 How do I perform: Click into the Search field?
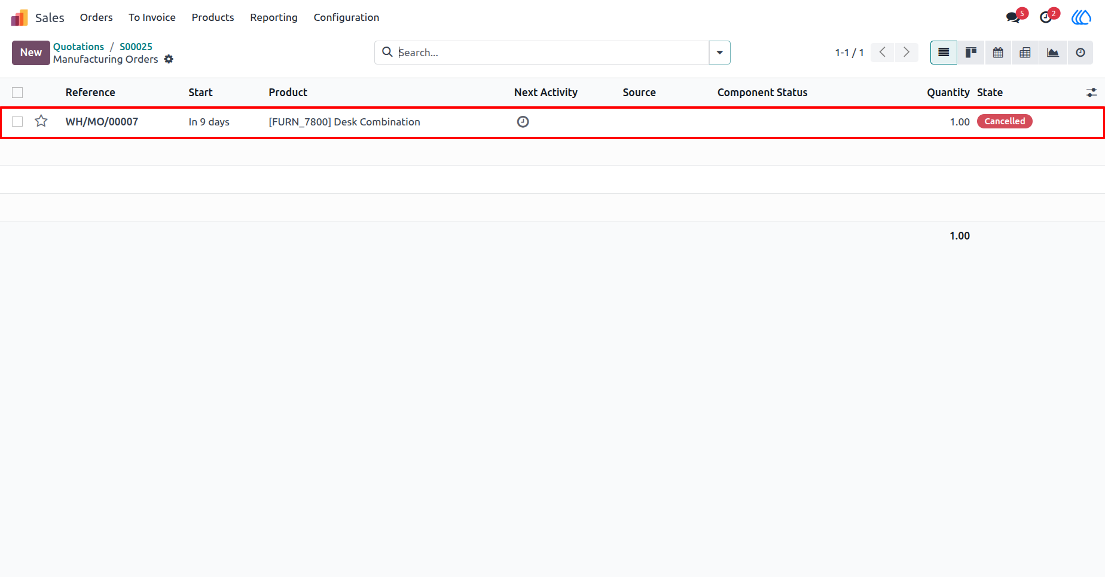click(x=550, y=53)
